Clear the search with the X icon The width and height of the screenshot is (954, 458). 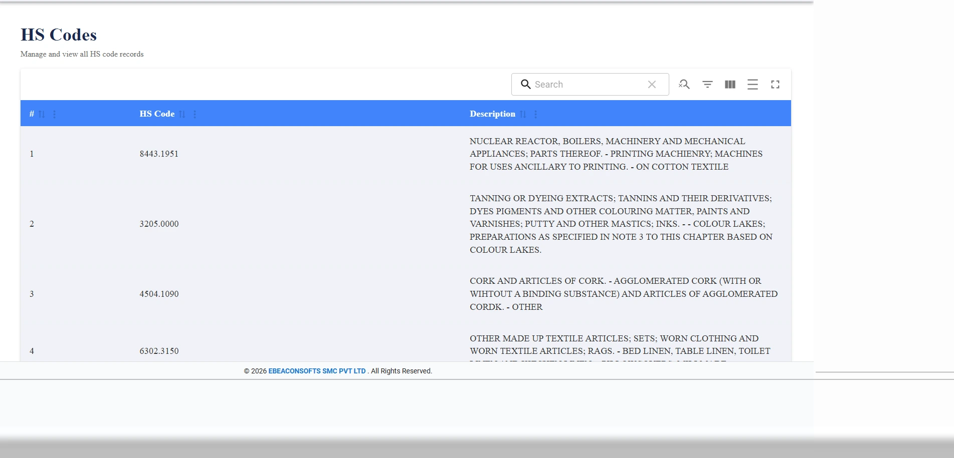652,85
